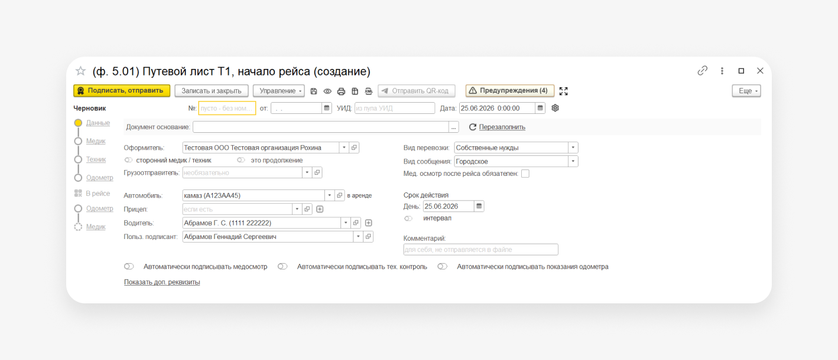838x360 pixels.
Task: Open the XML export icon
Action: [x=369, y=91]
